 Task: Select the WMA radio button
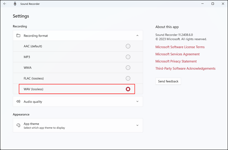pyautogui.click(x=128, y=68)
